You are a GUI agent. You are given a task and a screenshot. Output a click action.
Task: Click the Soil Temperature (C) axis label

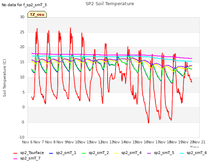tap(4, 78)
